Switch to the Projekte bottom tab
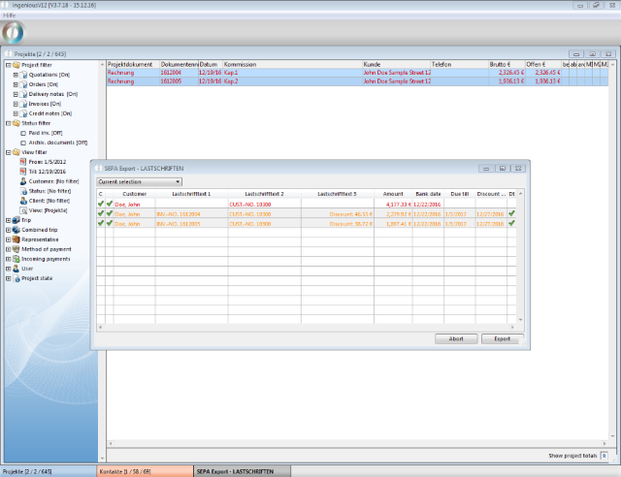 tap(49, 471)
